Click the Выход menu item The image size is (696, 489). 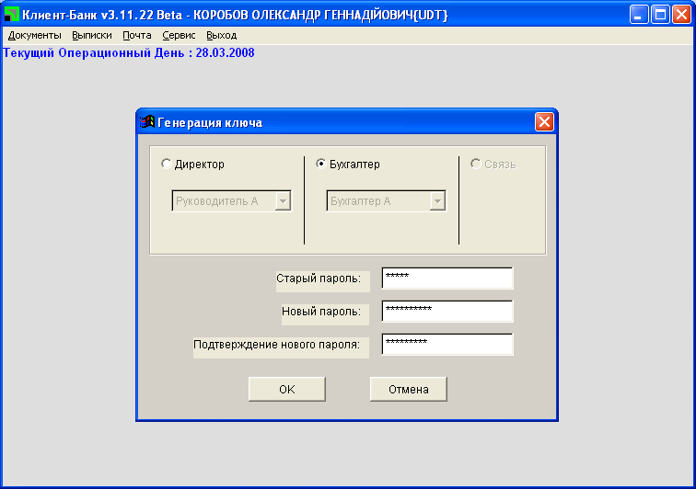coord(222,36)
